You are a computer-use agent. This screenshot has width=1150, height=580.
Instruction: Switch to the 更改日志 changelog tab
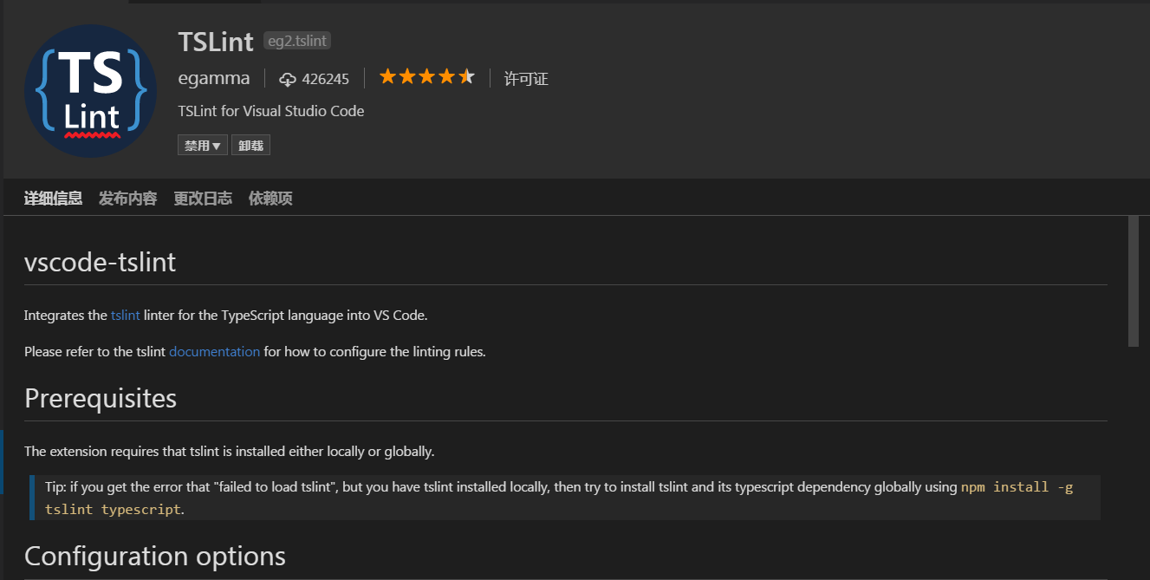click(203, 199)
